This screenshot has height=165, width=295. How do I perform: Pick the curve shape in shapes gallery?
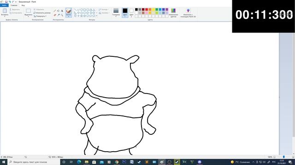[x=78, y=10]
